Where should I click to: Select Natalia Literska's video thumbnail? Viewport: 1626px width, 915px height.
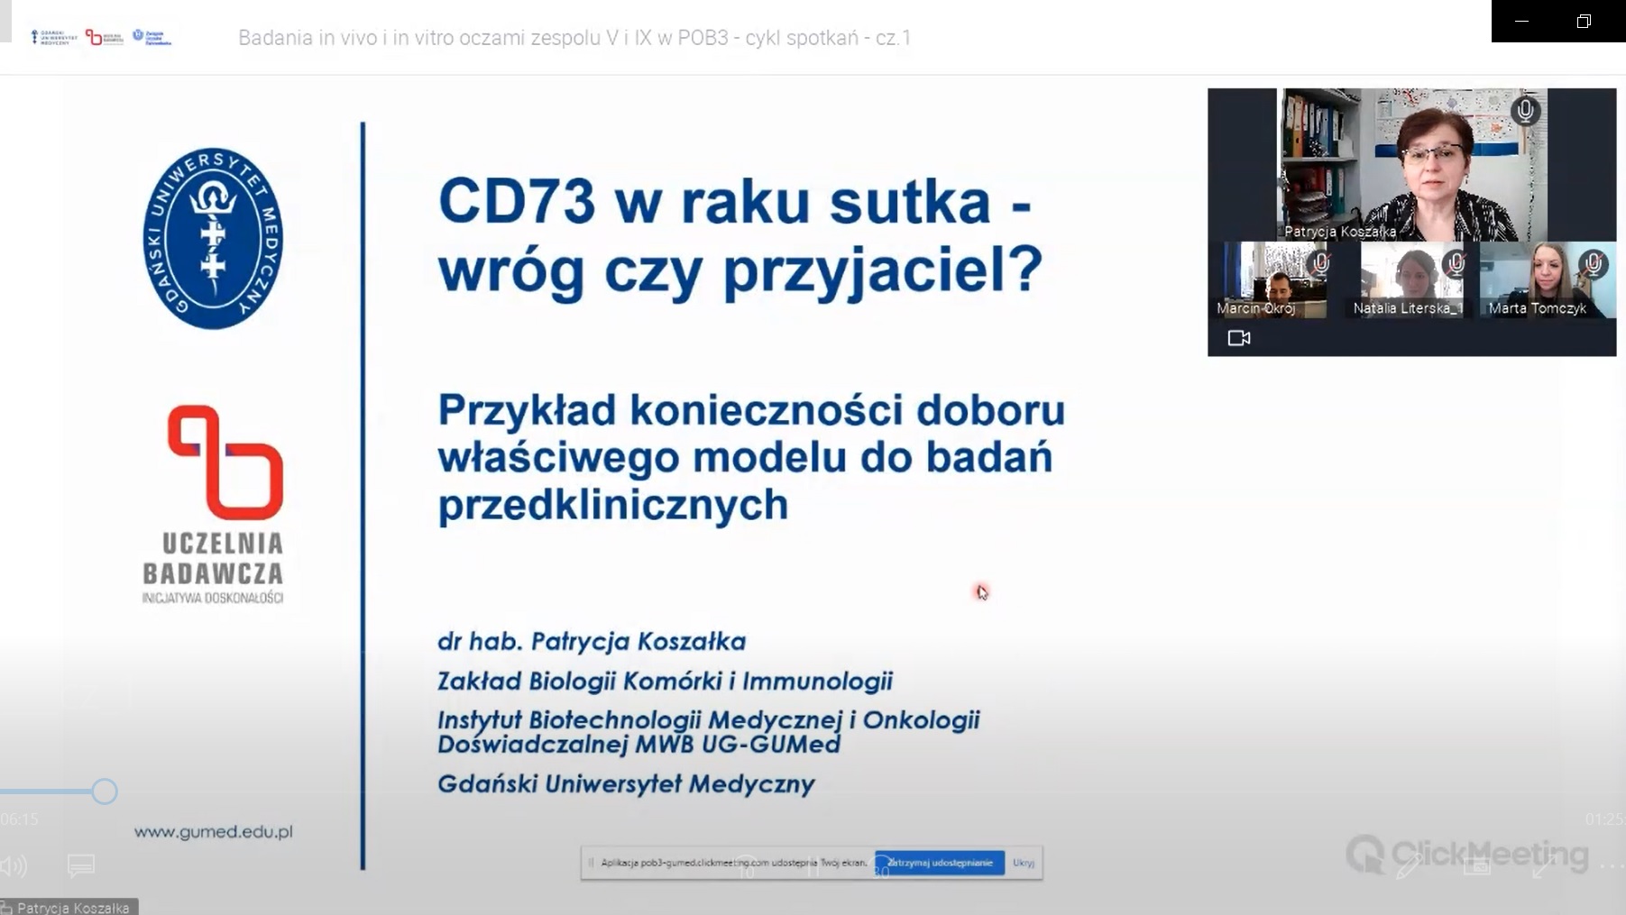pos(1409,279)
